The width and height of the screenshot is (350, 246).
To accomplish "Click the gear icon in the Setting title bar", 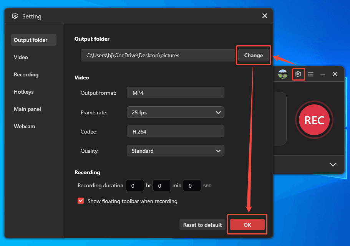I will point(15,16).
